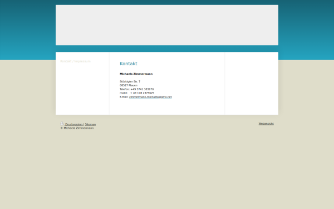Viewport: 334px width, 209px height.
Task: Click the © Michaela Zimmermann footer text
Action: pos(77,128)
